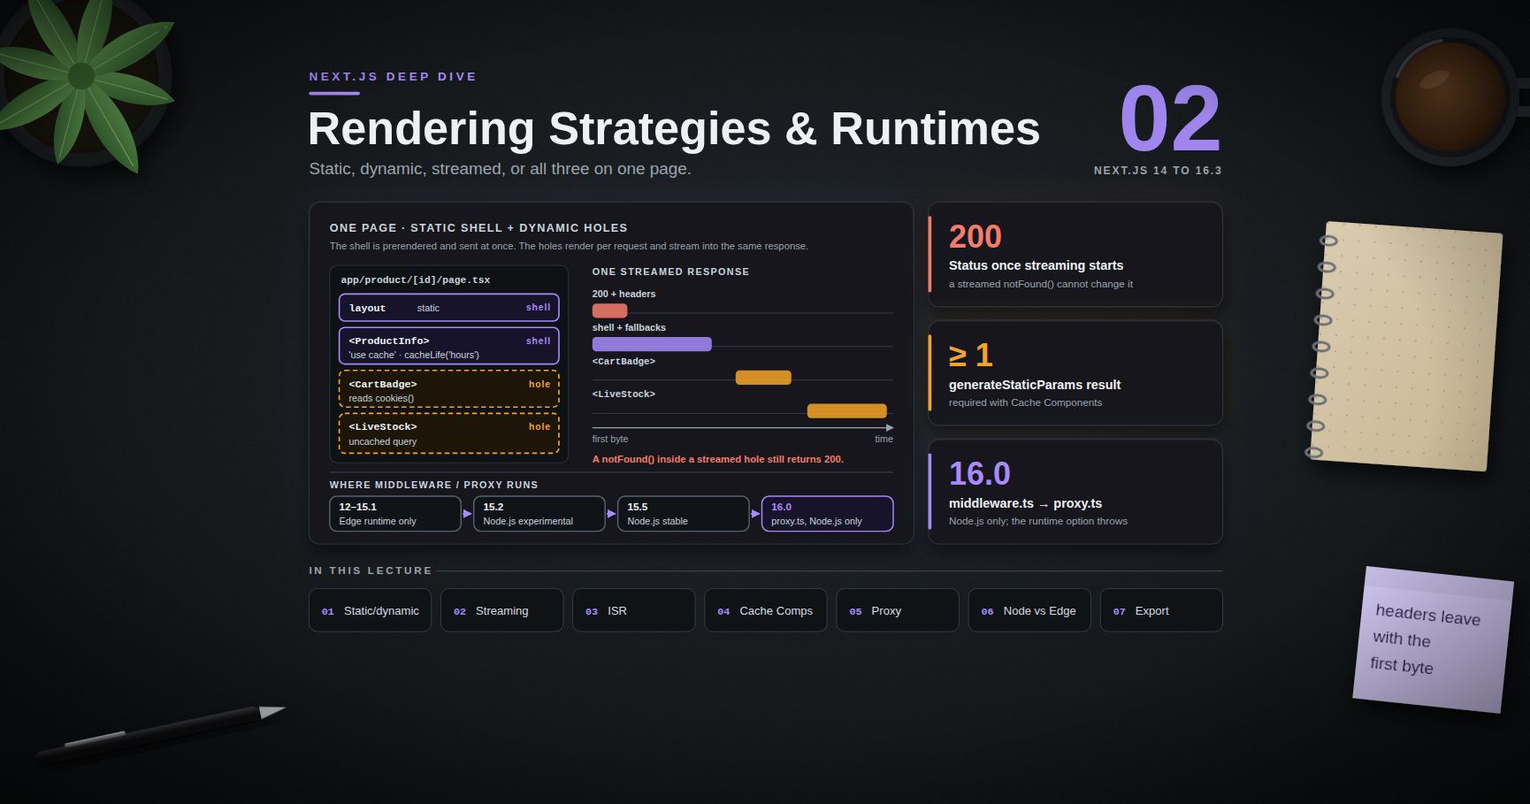Click the orange CartBadge timeline bar
The width and height of the screenshot is (1530, 804).
pos(763,378)
